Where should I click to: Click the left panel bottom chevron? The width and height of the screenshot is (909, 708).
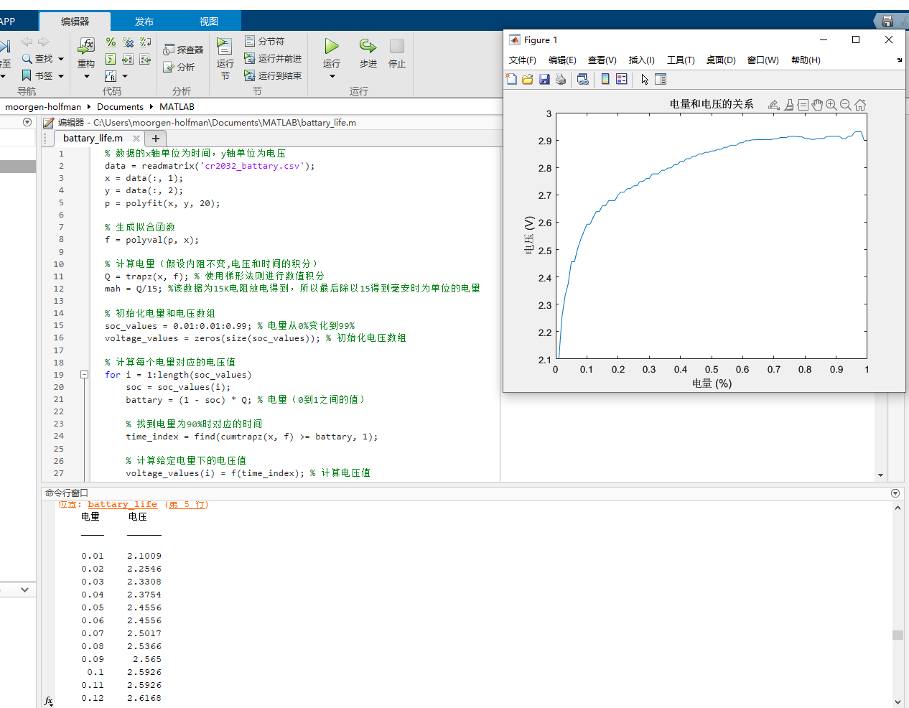coord(25,590)
